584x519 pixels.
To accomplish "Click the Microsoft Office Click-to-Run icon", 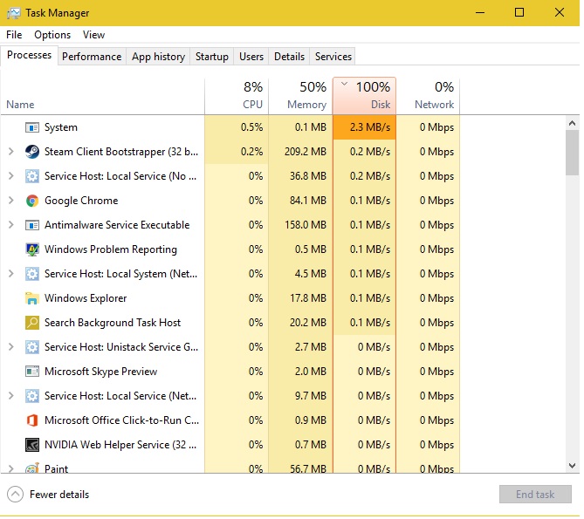I will [x=32, y=420].
